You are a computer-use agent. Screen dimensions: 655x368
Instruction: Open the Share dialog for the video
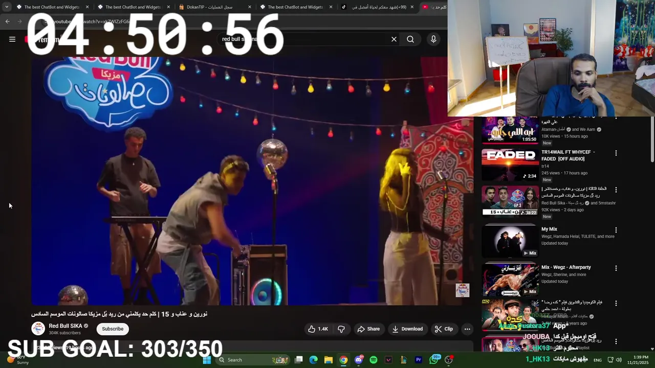tap(368, 329)
